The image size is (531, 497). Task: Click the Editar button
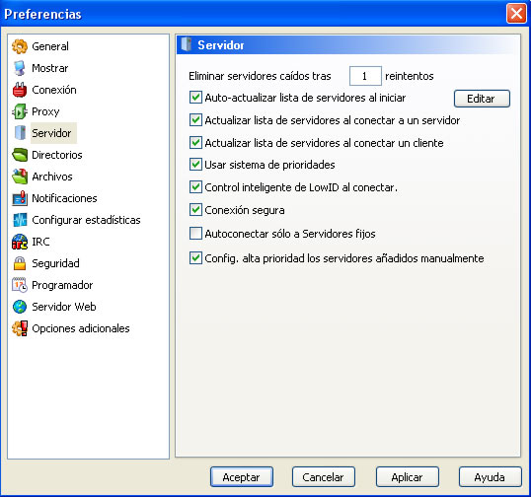(x=482, y=99)
